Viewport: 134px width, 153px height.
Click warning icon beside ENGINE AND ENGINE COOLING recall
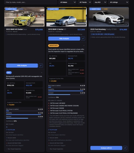pos(49,106)
